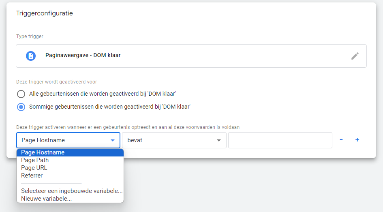
Task: Add a condition row with plus icon
Action: click(x=357, y=140)
